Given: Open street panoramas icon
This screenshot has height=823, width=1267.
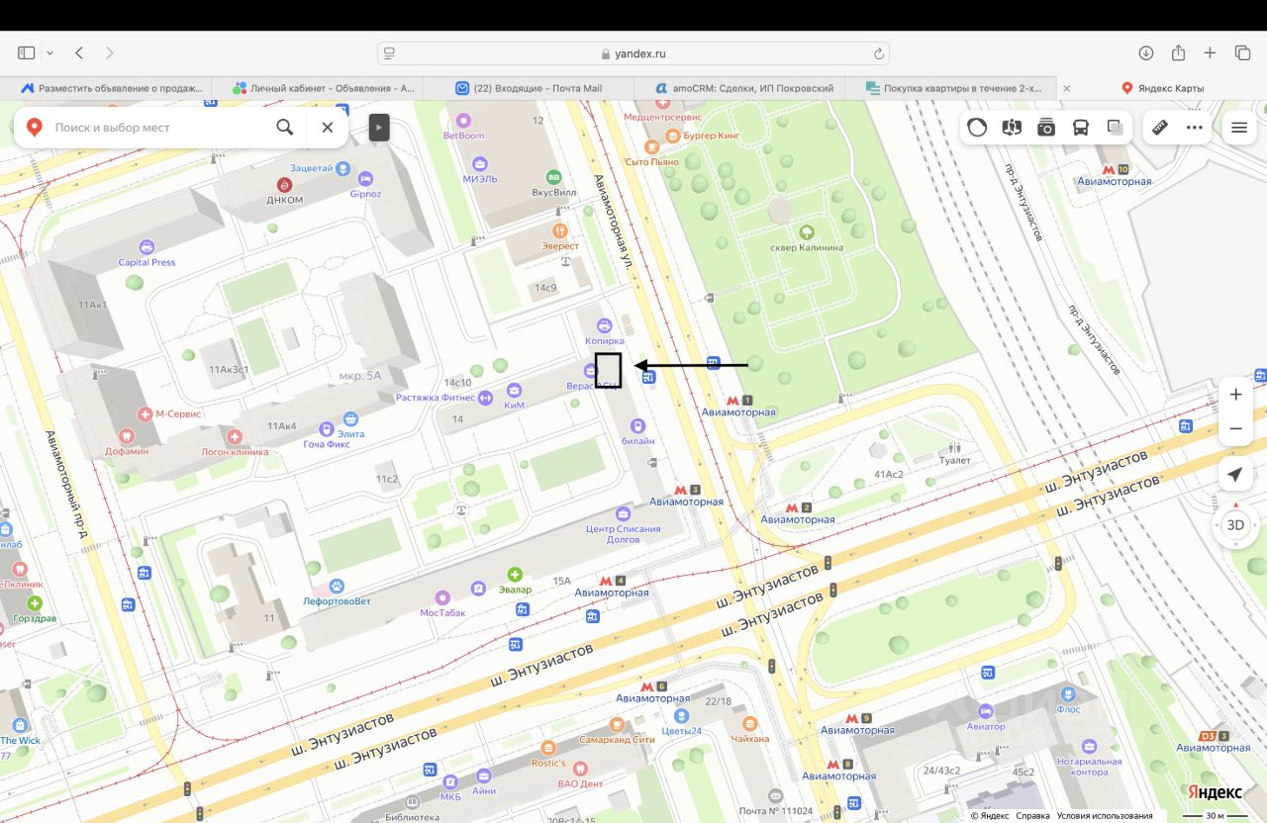Looking at the screenshot, I should point(1012,128).
